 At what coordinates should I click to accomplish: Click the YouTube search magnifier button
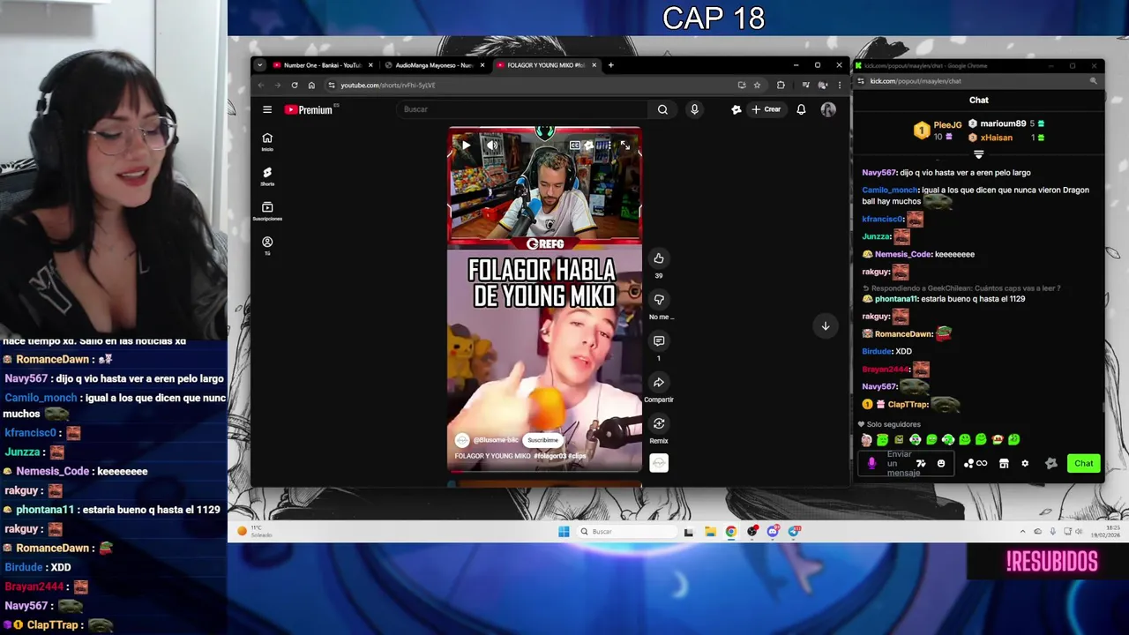[662, 109]
